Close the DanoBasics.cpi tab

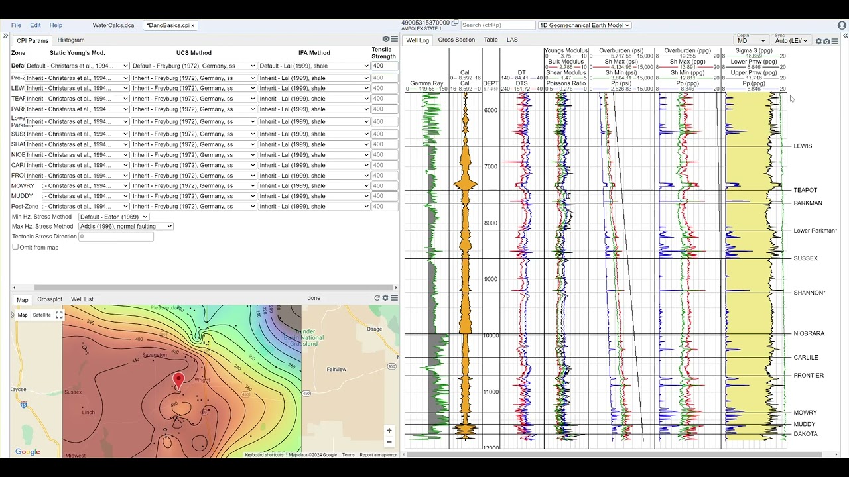click(x=193, y=25)
